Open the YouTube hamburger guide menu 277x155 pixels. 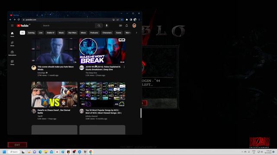click(x=12, y=26)
